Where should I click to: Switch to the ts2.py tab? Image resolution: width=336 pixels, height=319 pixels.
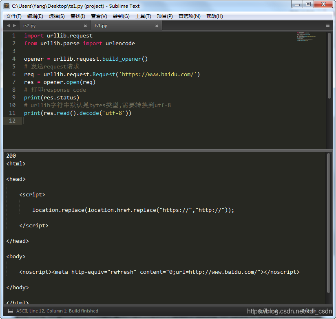point(55,26)
